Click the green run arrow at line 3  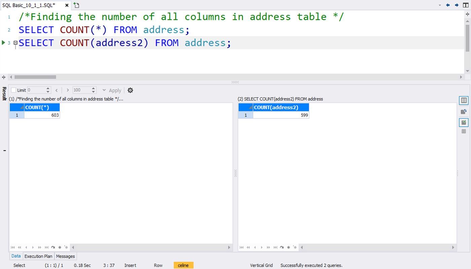tap(4, 43)
